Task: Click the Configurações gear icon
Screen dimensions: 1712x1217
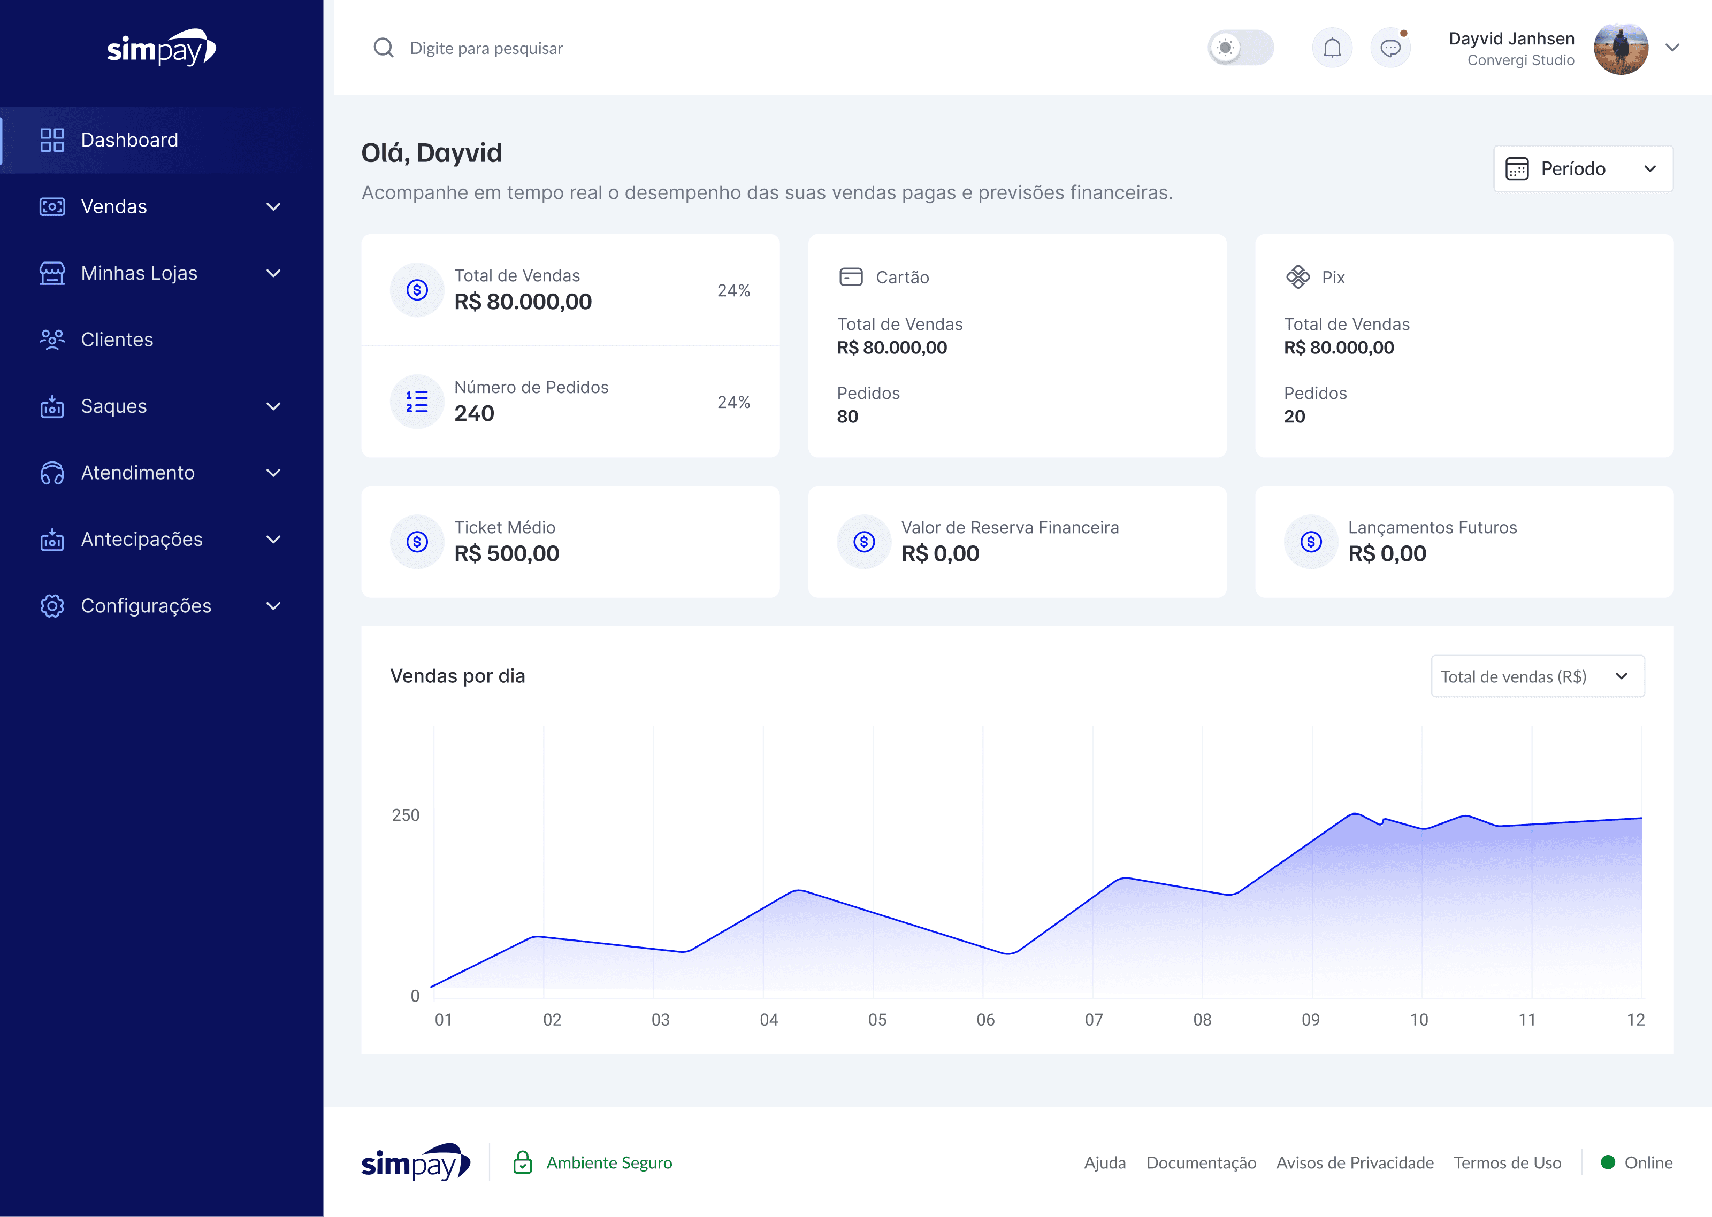Action: [52, 605]
